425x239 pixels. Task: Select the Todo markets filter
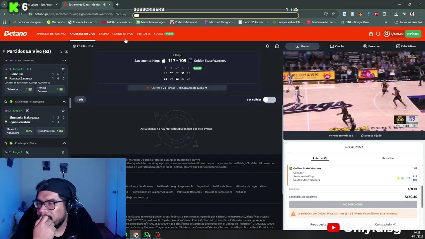pos(80,100)
